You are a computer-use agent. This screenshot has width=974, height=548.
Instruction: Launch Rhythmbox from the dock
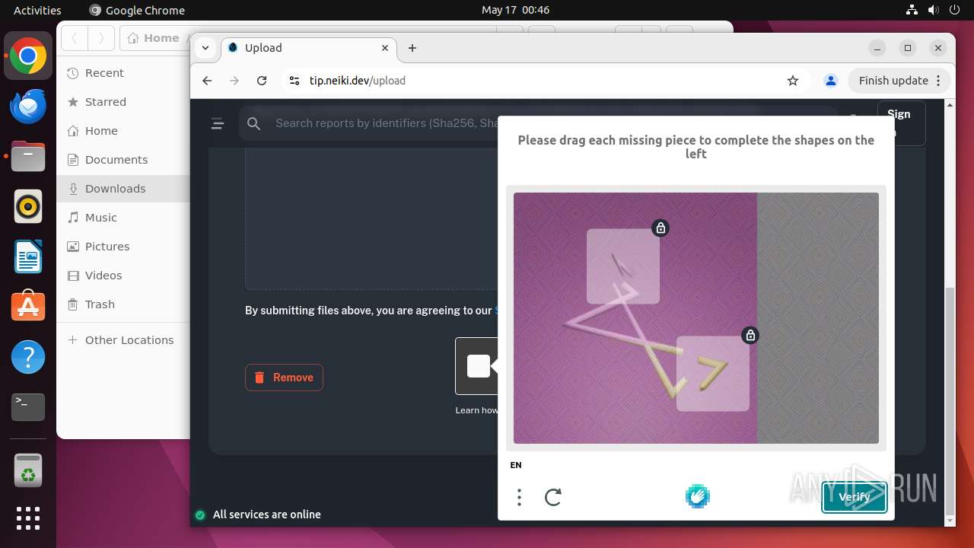point(28,206)
